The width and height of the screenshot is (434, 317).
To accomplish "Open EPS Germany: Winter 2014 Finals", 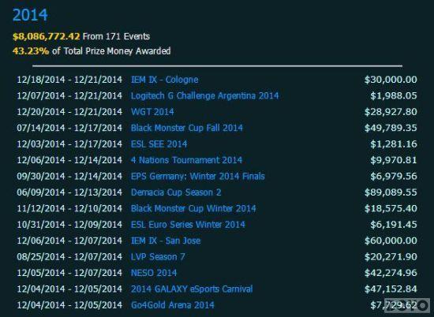I will tap(197, 176).
